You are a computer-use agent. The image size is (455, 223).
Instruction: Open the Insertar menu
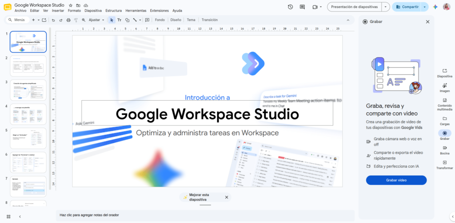point(58,11)
